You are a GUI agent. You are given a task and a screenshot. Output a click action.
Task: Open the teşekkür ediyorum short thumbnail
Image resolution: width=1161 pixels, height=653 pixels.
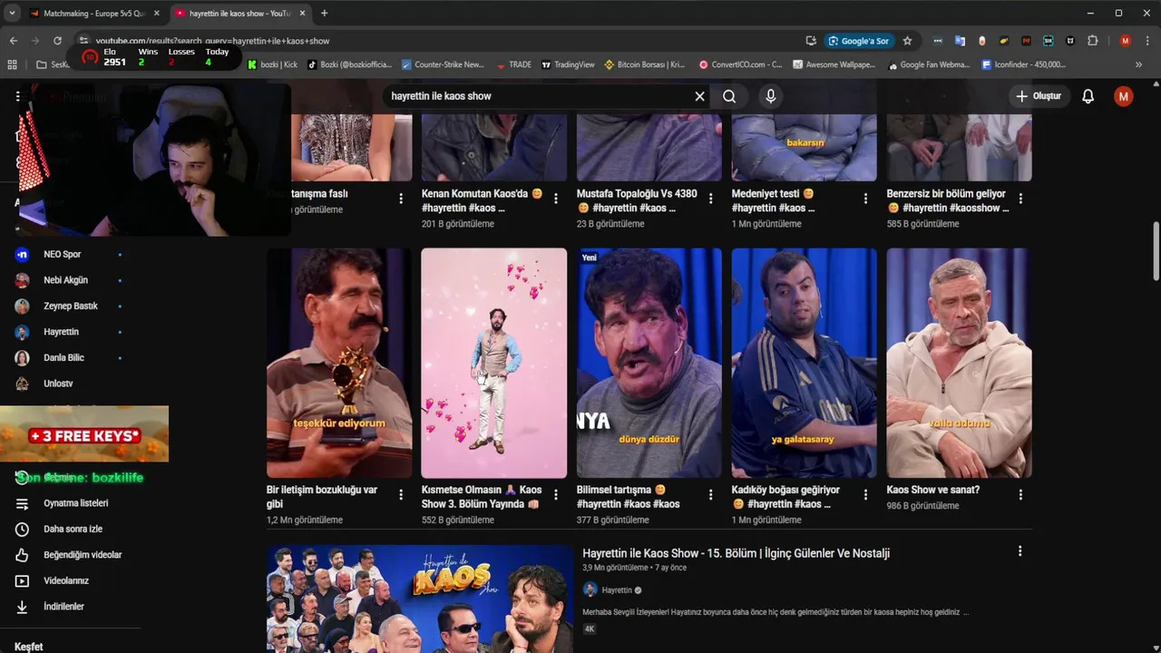click(339, 363)
